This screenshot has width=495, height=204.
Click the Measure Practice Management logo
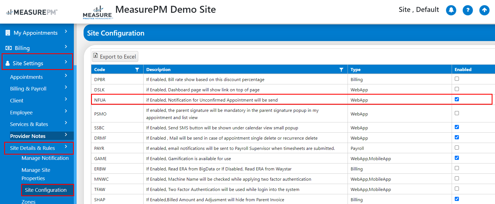click(x=98, y=13)
